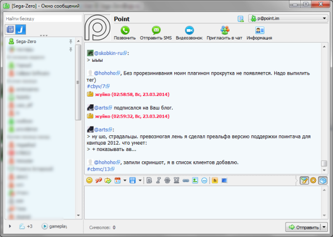
Task: Click the yellow 'h' toolbar icon
Action: pyautogui.click(x=214, y=180)
